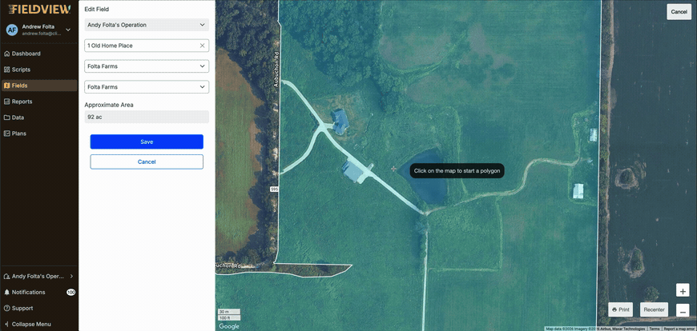Click Cancel below the Save button
697x331 pixels.
[x=147, y=162]
